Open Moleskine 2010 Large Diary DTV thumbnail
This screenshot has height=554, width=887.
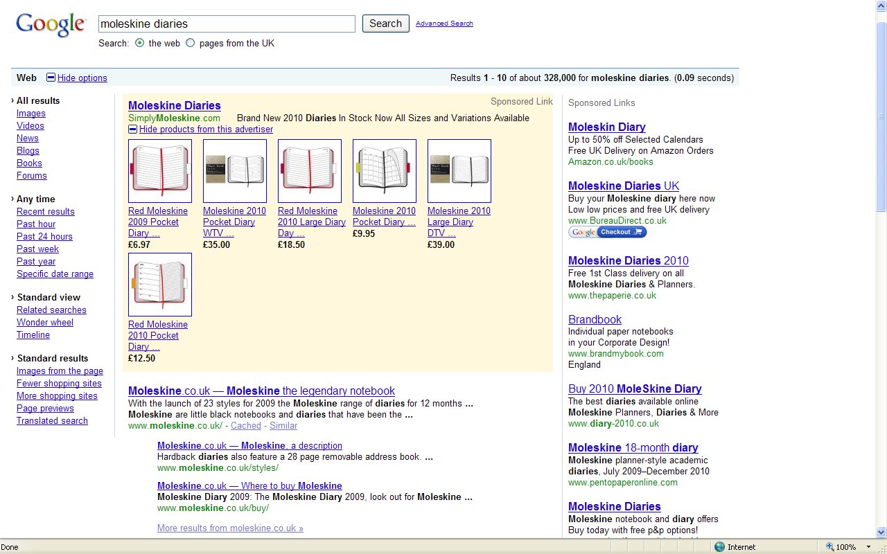(x=459, y=171)
